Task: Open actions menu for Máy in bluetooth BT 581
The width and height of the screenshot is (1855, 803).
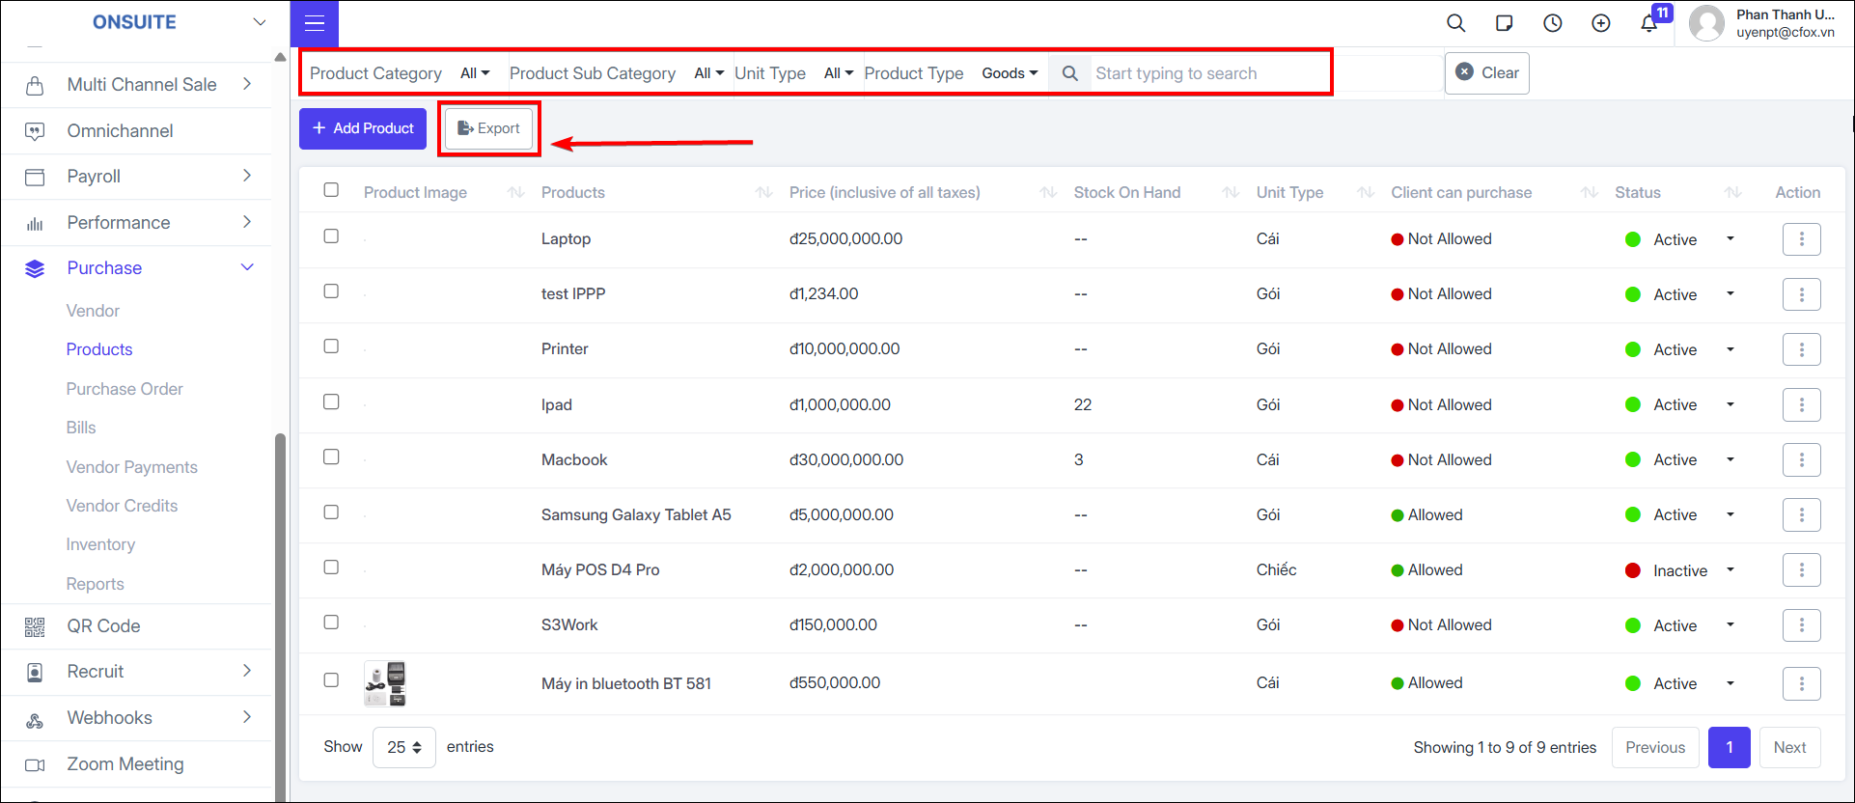Action: click(1801, 683)
